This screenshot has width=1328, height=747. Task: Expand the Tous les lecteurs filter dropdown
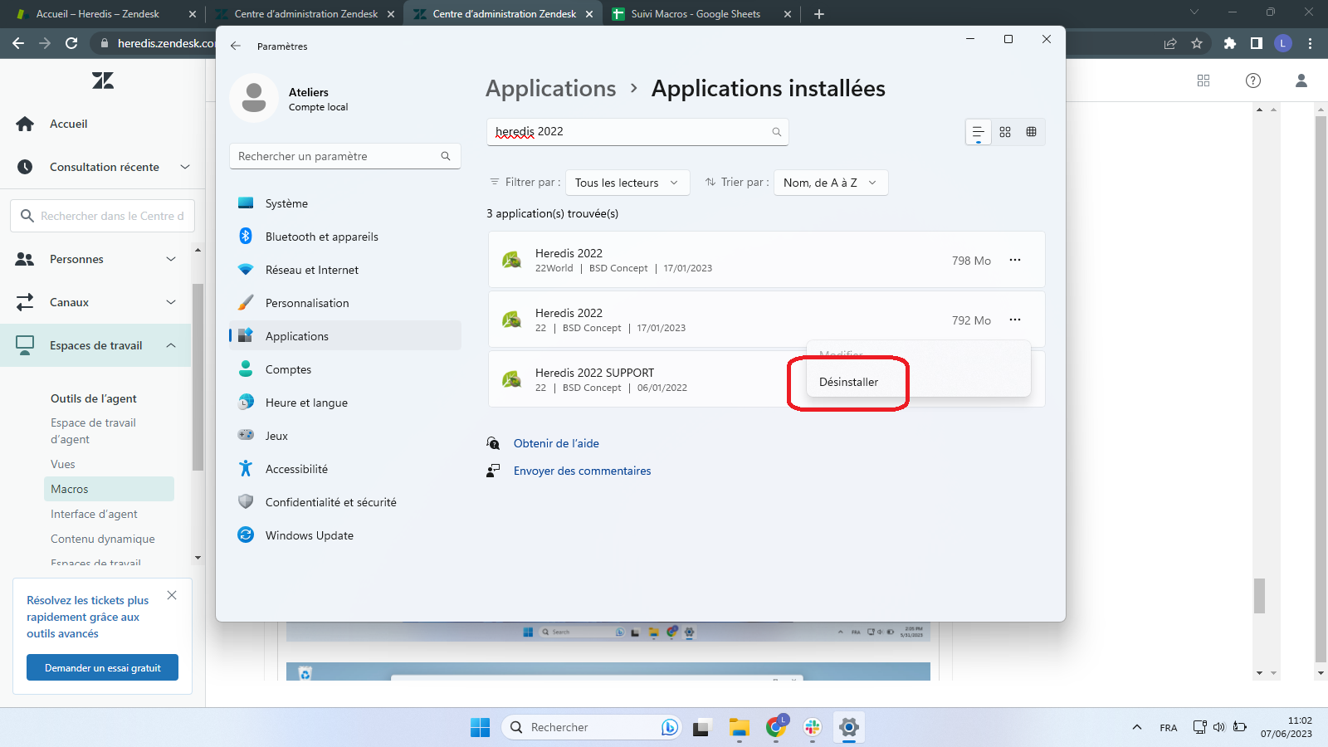click(627, 183)
